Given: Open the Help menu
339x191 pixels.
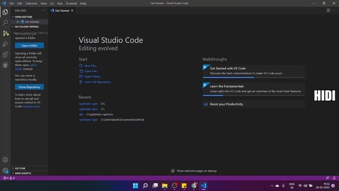Looking at the screenshot, I should click(x=83, y=4).
